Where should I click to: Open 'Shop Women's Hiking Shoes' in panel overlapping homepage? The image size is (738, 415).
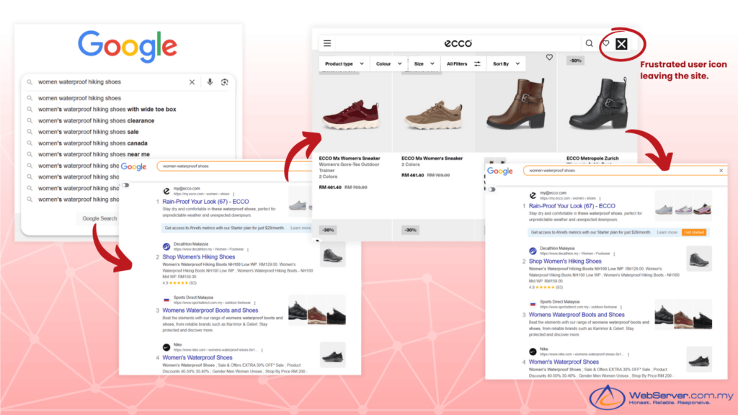[x=199, y=257]
